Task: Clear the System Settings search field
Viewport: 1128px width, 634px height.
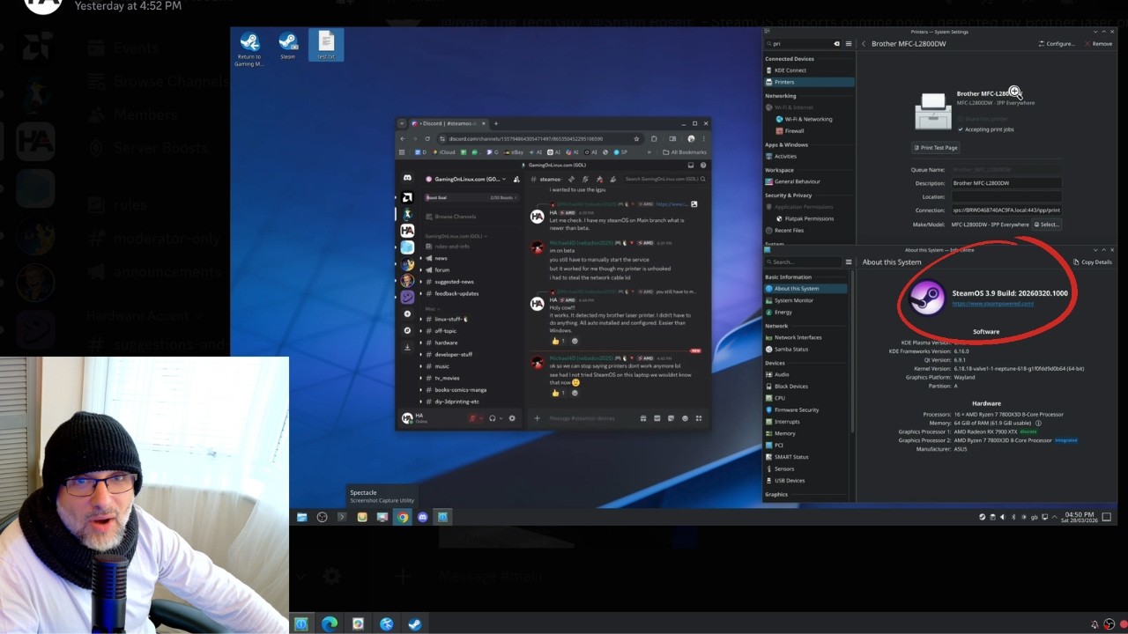Action: [836, 43]
